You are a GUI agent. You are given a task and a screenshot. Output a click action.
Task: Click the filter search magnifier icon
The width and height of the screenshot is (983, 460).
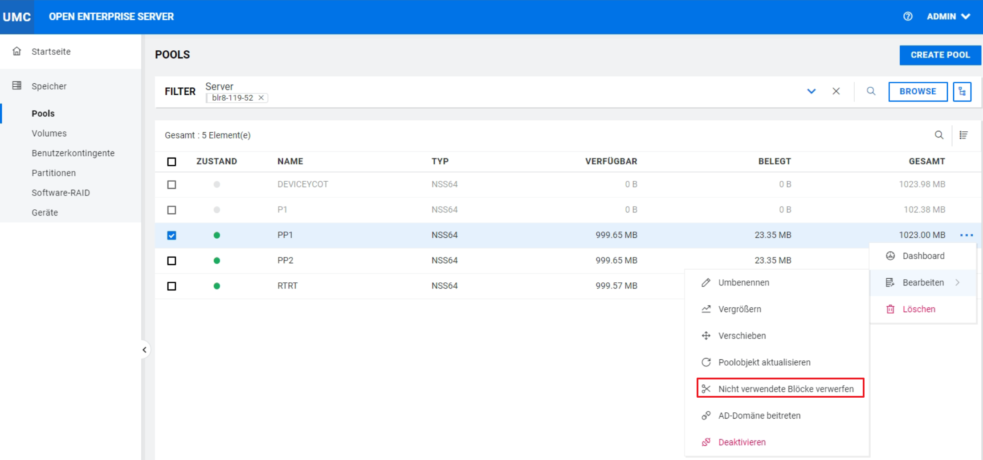pos(871,91)
